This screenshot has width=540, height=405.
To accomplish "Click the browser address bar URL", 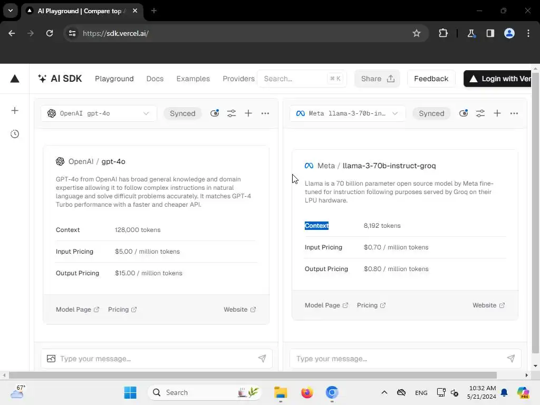I will click(115, 33).
